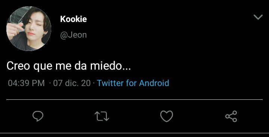Select the tweet text Creo que me da miedo
Image resolution: width=269 pixels, height=137 pixels.
[69, 66]
